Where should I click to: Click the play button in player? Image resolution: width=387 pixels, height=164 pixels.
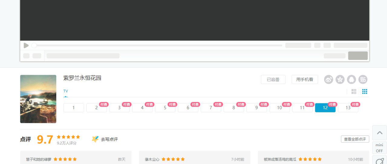26,45
